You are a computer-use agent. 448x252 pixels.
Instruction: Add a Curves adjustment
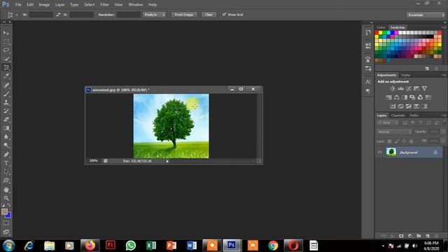tap(409, 89)
